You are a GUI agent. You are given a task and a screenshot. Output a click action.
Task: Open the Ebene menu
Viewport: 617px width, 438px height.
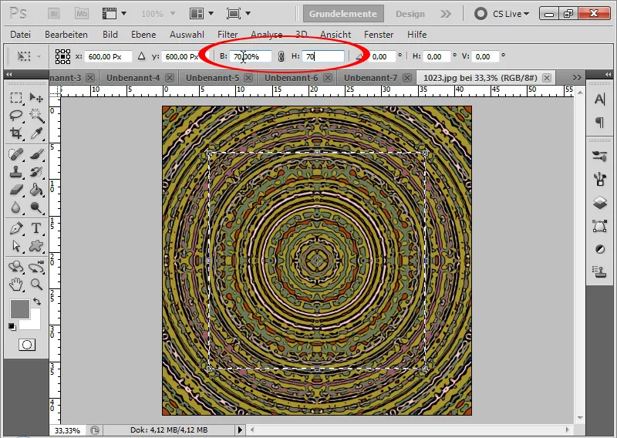[143, 35]
